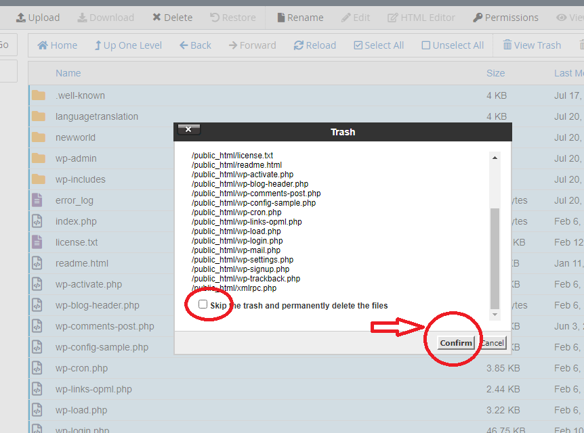Click the Rename toolbar button
Image resolution: width=584 pixels, height=433 pixels.
300,18
